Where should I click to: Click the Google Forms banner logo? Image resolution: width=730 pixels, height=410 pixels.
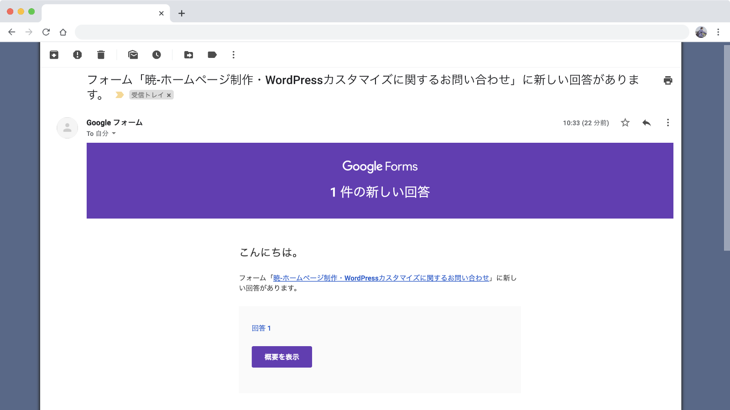coord(380,166)
